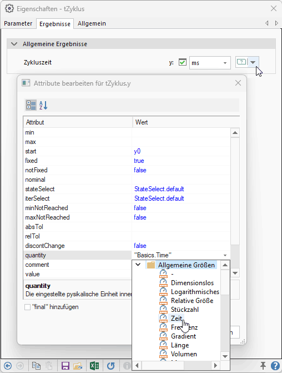Click the paste icon in bottom toolbar
282x373 pixels.
click(x=49, y=365)
